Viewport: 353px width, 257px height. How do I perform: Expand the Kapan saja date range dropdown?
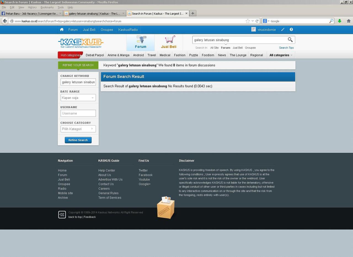tap(78, 98)
